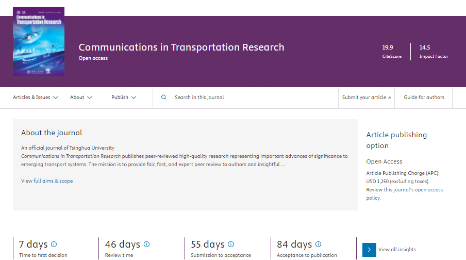
Task: Click the blue arrow View all insights button
Action: point(369,250)
